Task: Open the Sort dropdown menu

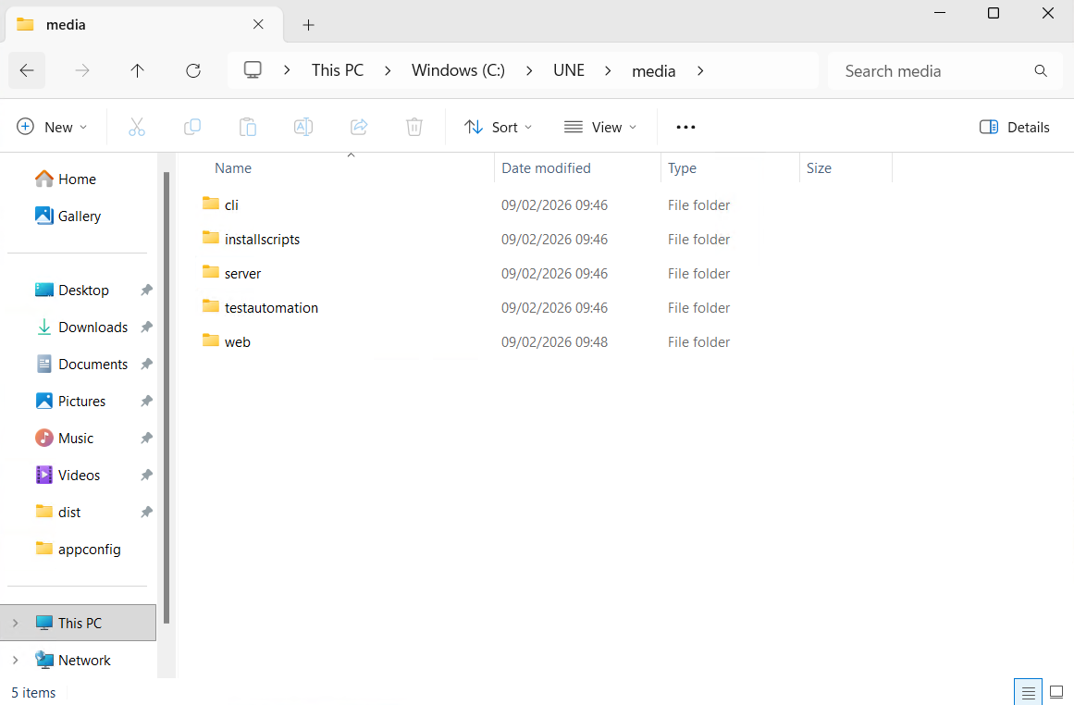Action: point(499,128)
